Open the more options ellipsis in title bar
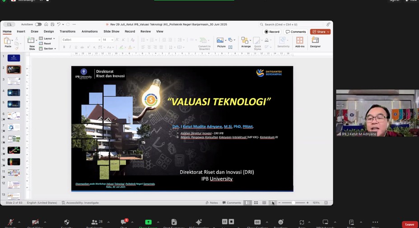Image resolution: width=419 pixels, height=228 pixels. pos(74,24)
